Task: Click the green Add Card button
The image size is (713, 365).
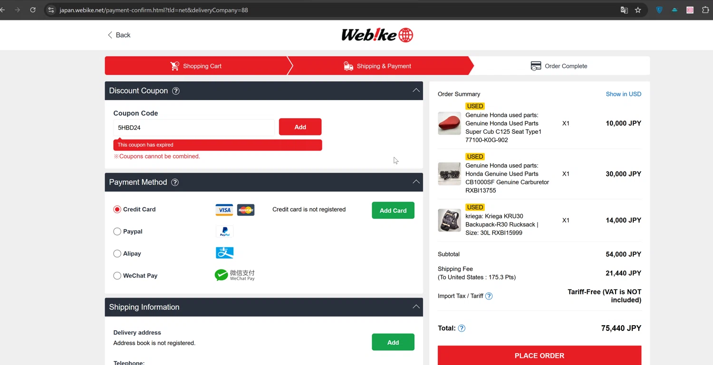Action: pos(393,210)
